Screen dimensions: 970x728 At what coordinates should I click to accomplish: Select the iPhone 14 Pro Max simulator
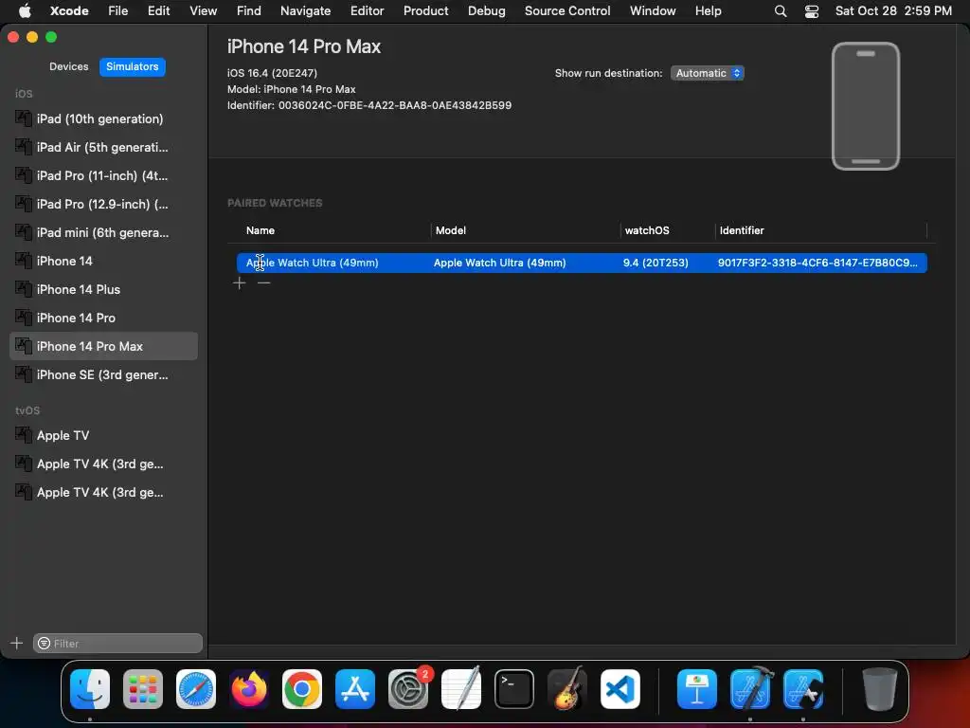tap(104, 347)
